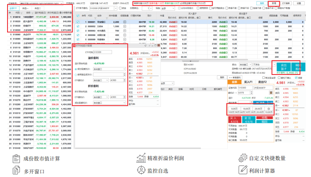Viewport: 311px width, 177px height.
Task: Click the ETF代码 input in calculator
Action: [x=102, y=52]
